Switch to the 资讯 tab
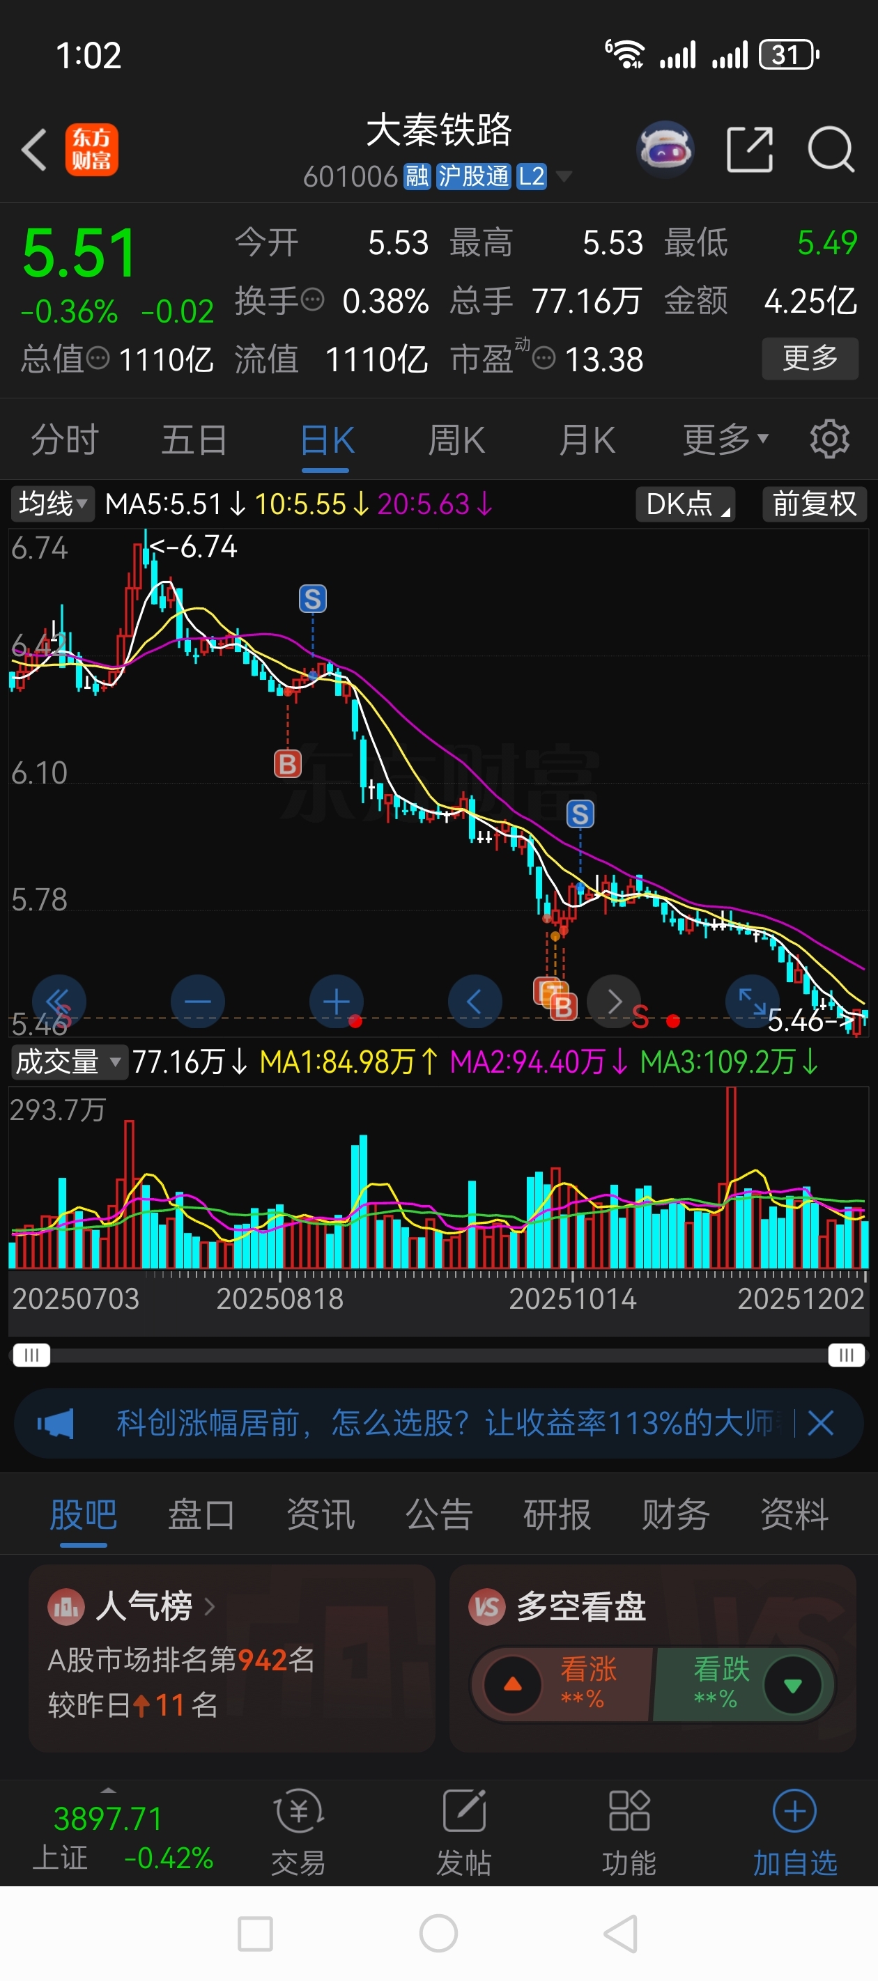The width and height of the screenshot is (878, 1981). 320,1515
